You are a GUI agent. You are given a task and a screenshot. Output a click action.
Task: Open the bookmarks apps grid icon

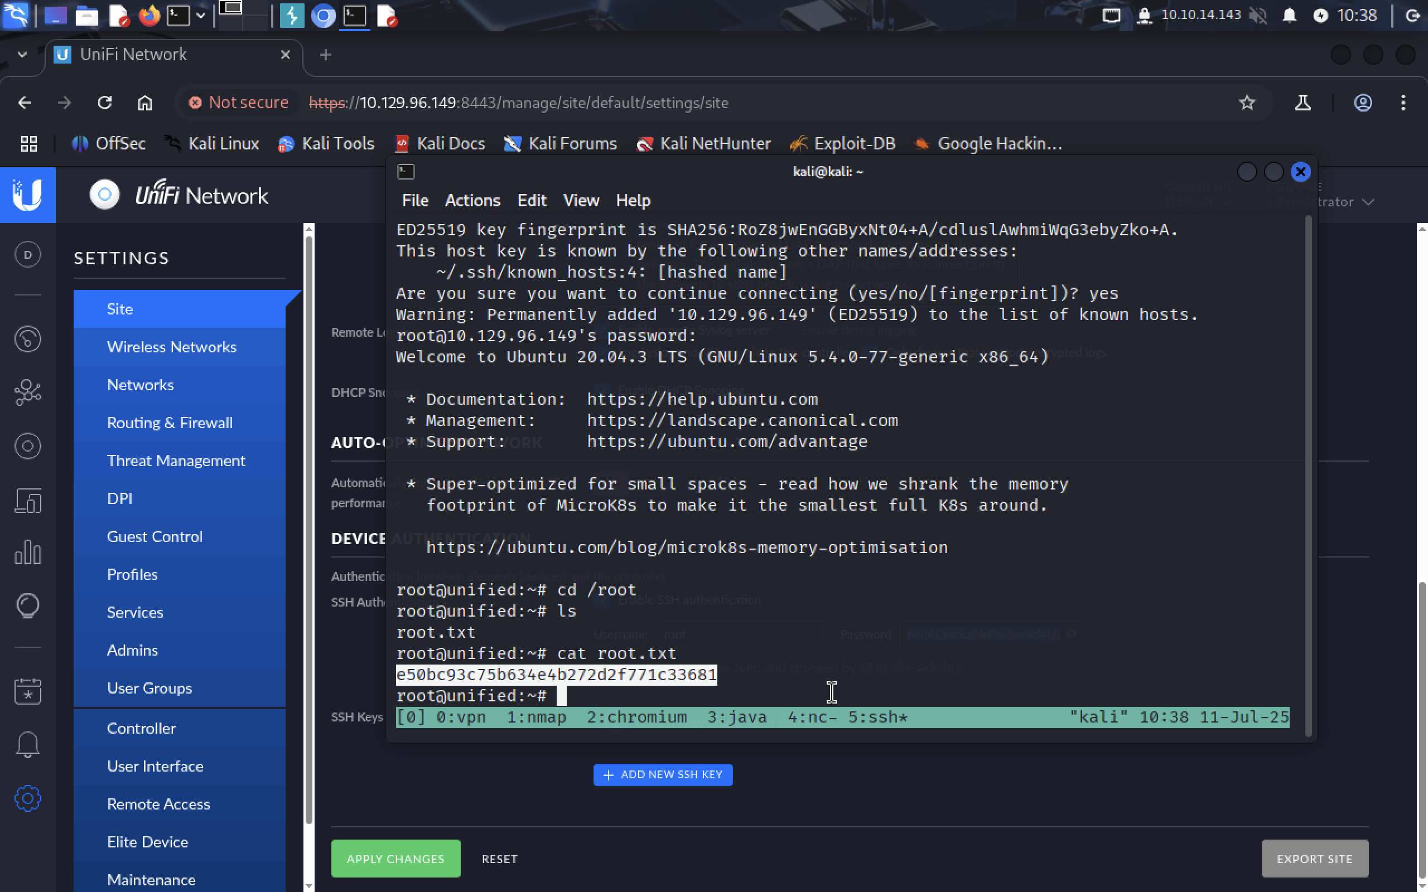pyautogui.click(x=29, y=143)
